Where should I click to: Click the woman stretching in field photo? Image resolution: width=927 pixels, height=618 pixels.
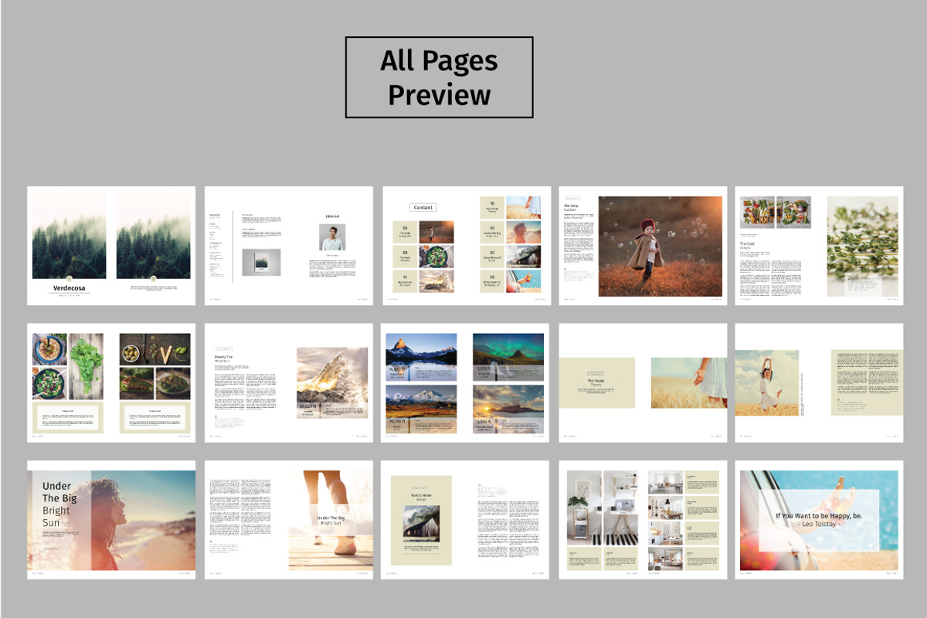[767, 382]
